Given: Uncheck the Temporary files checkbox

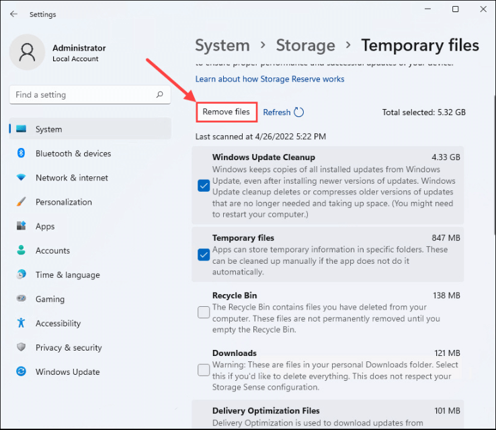Looking at the screenshot, I should tap(204, 254).
